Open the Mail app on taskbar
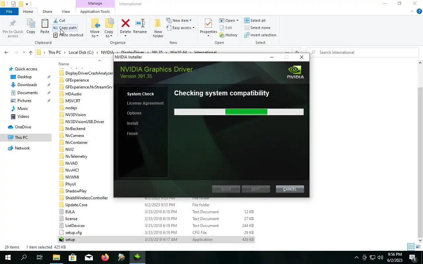The image size is (423, 264). 89,257
